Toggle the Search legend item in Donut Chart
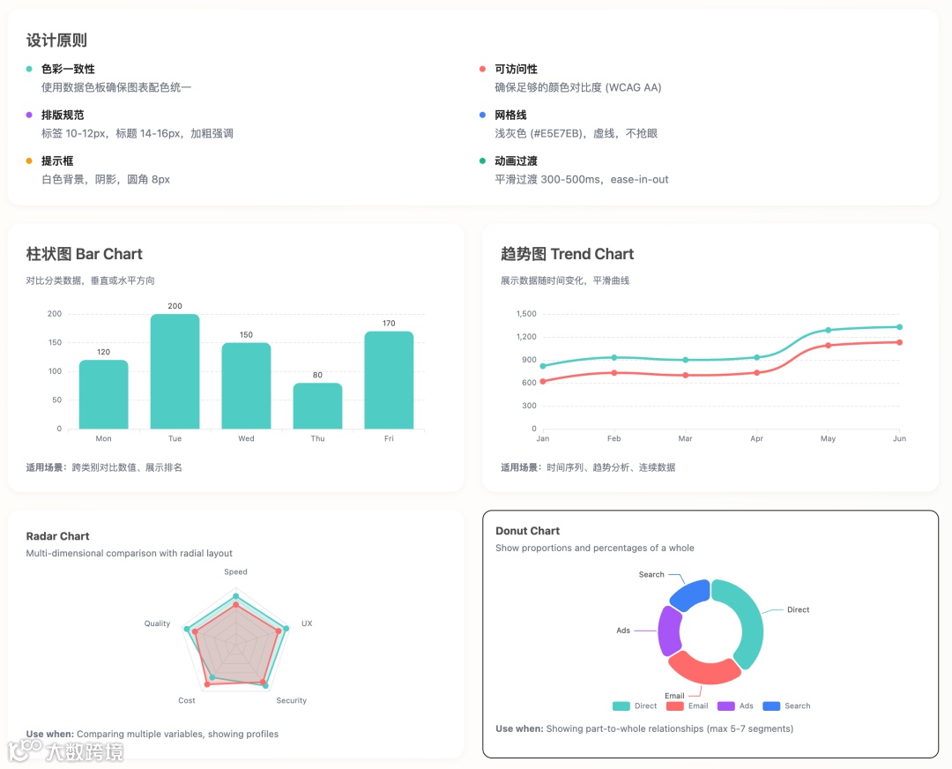Image resolution: width=952 pixels, height=769 pixels. pyautogui.click(x=786, y=706)
